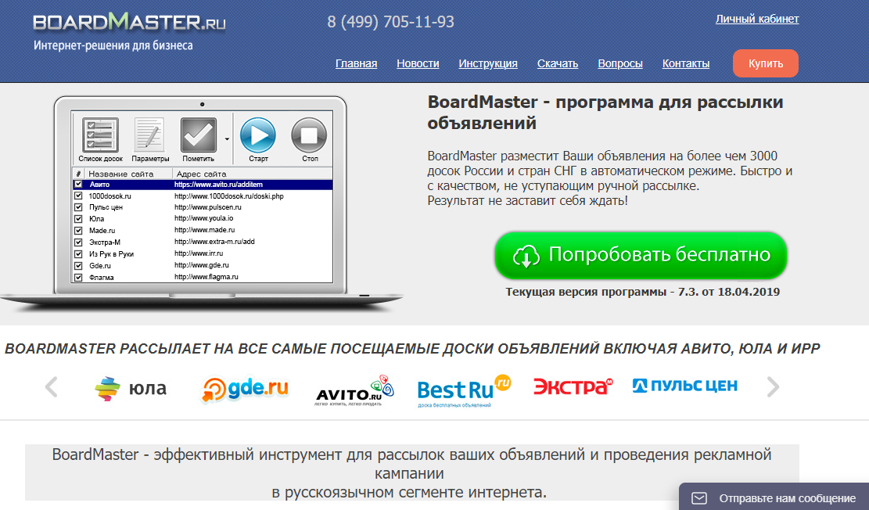
Task: Open the Главная menu item
Action: tap(357, 64)
